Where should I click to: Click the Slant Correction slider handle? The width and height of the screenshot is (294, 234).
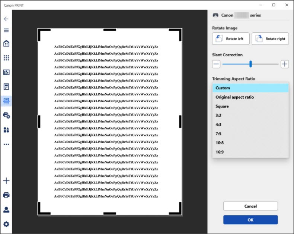(250, 64)
